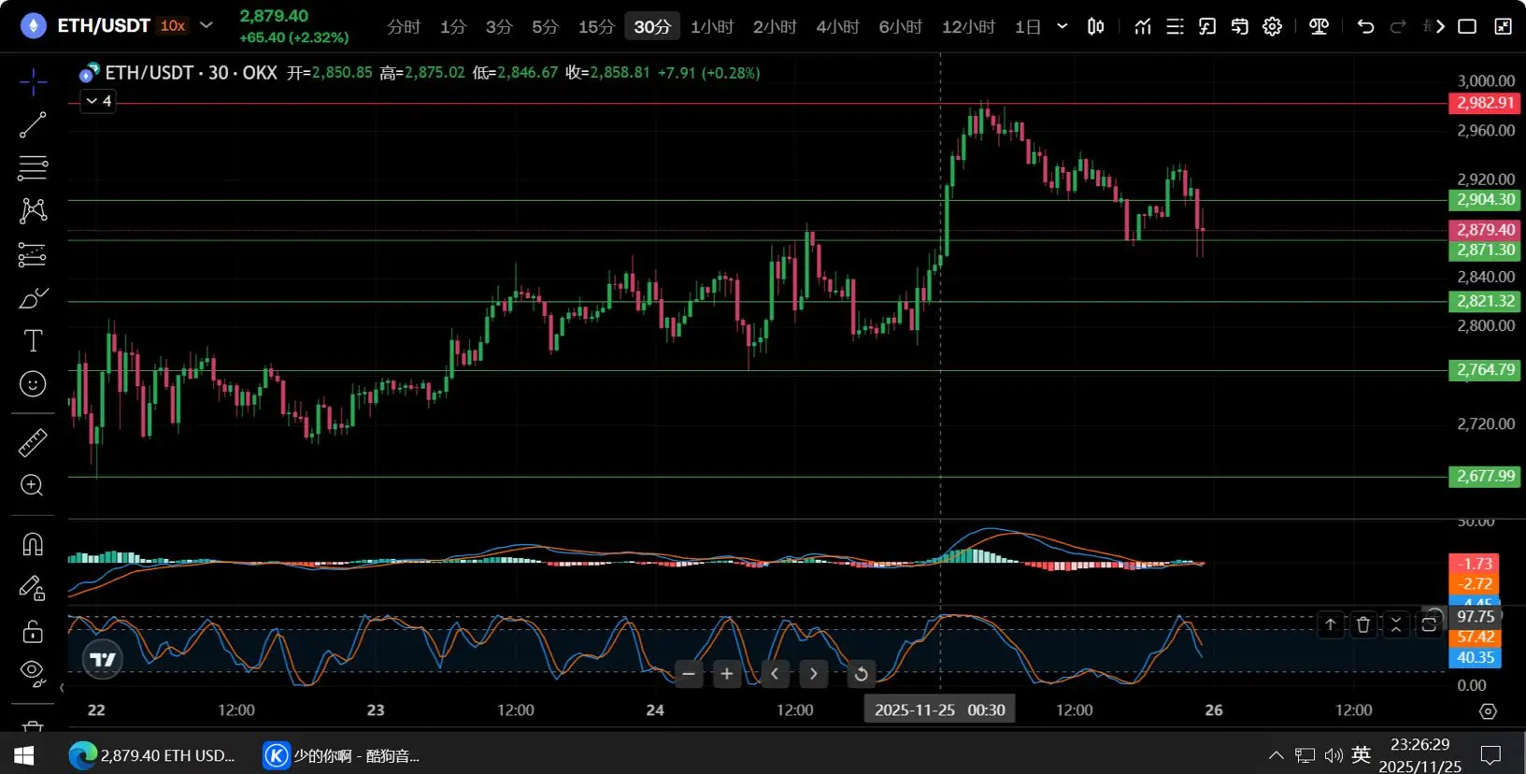The image size is (1526, 774).
Task: Expand more timeframes dropdown arrow
Action: 1062,26
